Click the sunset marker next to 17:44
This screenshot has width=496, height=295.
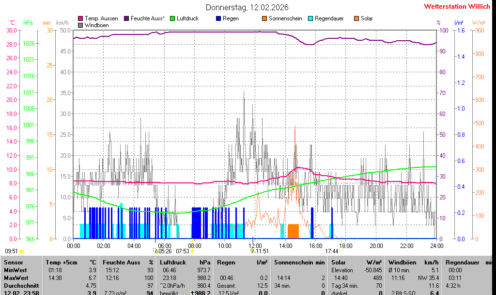pos(341,251)
